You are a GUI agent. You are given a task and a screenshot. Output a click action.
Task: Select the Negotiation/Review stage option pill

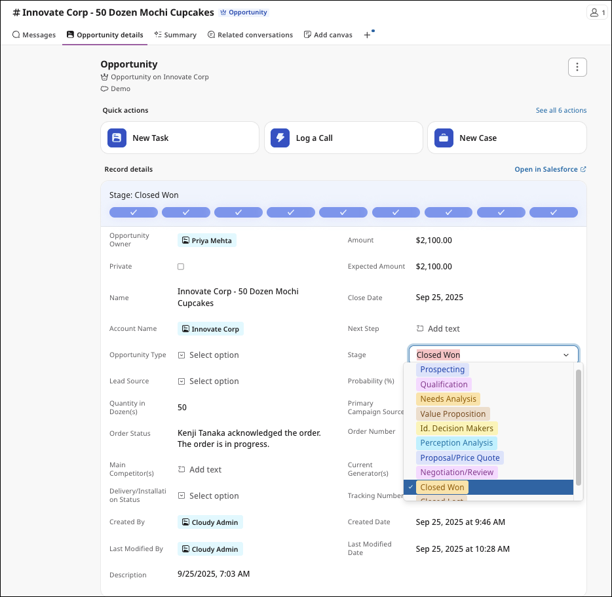point(457,472)
